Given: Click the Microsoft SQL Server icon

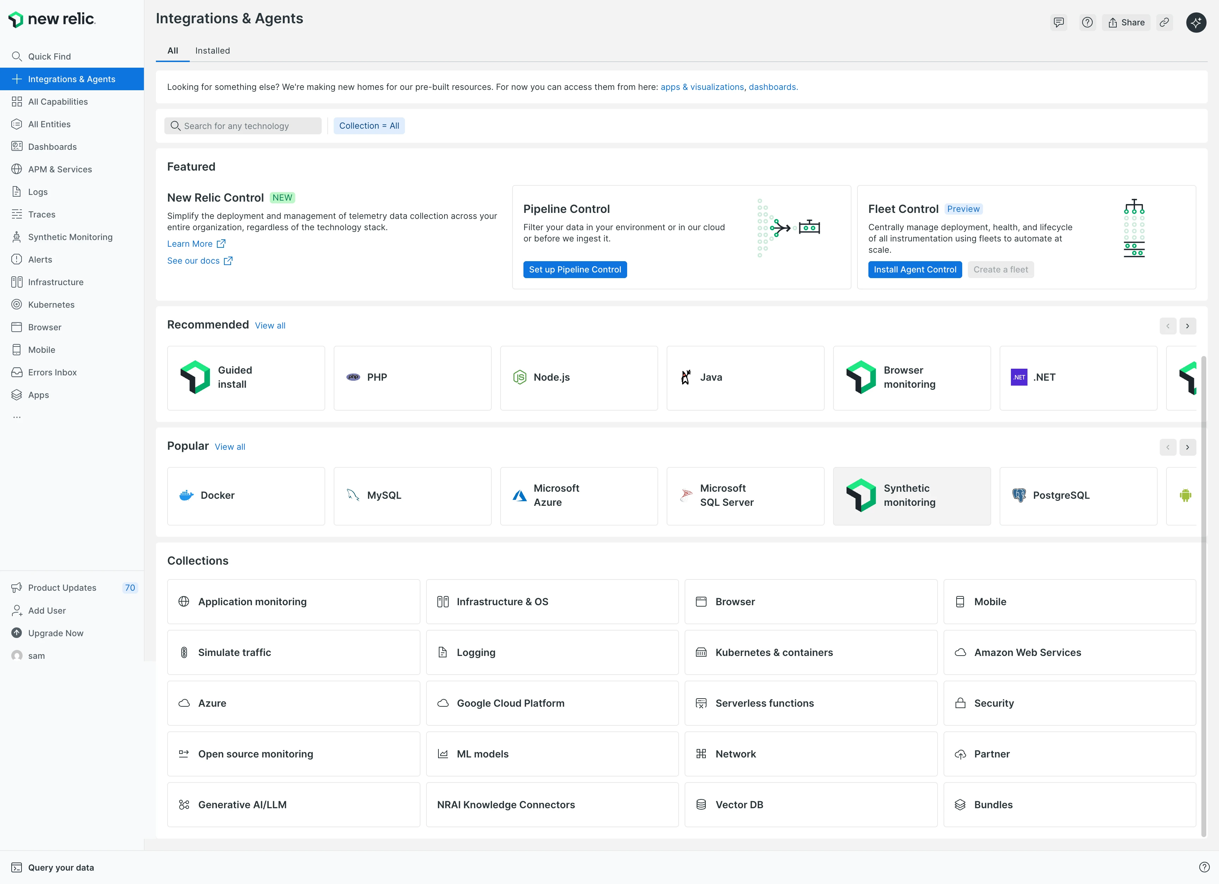Looking at the screenshot, I should pos(686,495).
